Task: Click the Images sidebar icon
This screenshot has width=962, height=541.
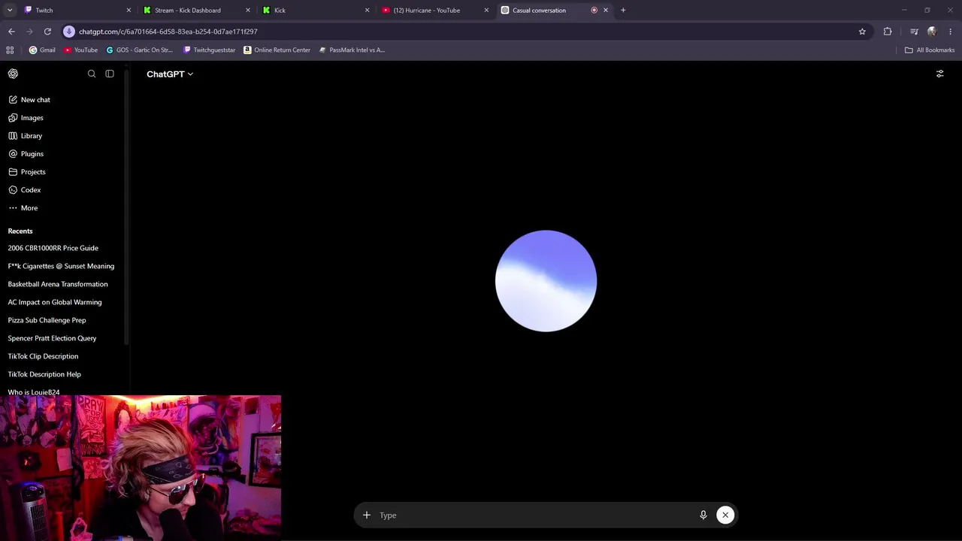Action: [13, 118]
